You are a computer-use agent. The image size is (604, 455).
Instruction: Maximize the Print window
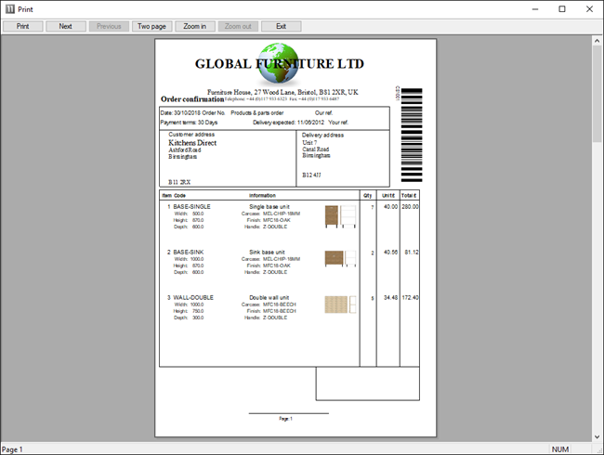click(x=561, y=8)
